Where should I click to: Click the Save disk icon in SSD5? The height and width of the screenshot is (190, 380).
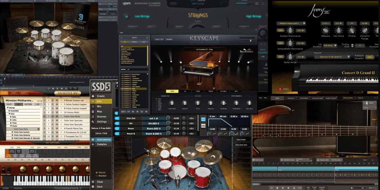pyautogui.click(x=93, y=187)
